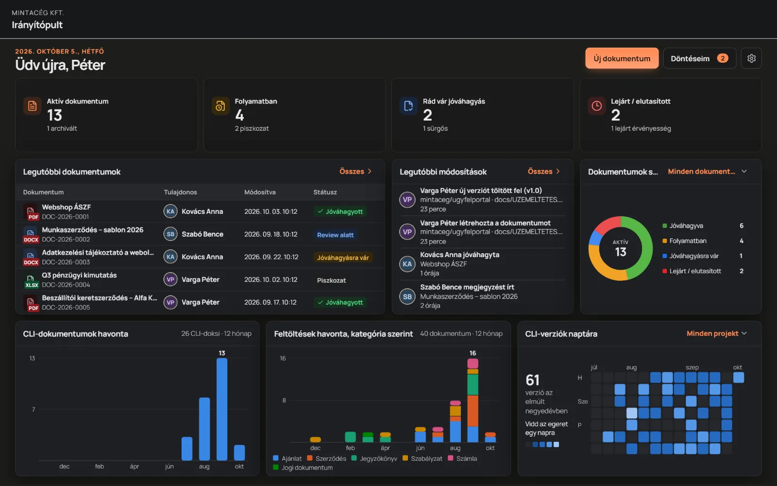Sort by the Módosítva column header
Viewport: 777px width, 486px height.
coord(260,192)
